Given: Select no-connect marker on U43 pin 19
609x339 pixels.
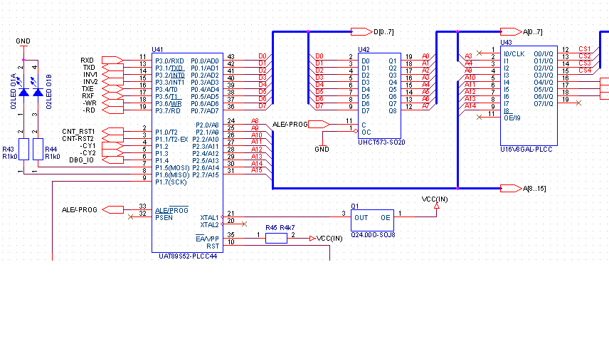Looking at the screenshot, I should [578, 103].
